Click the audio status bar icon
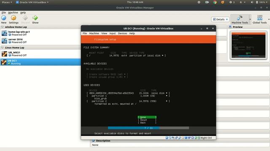270x151 pixels. (x=173, y=138)
